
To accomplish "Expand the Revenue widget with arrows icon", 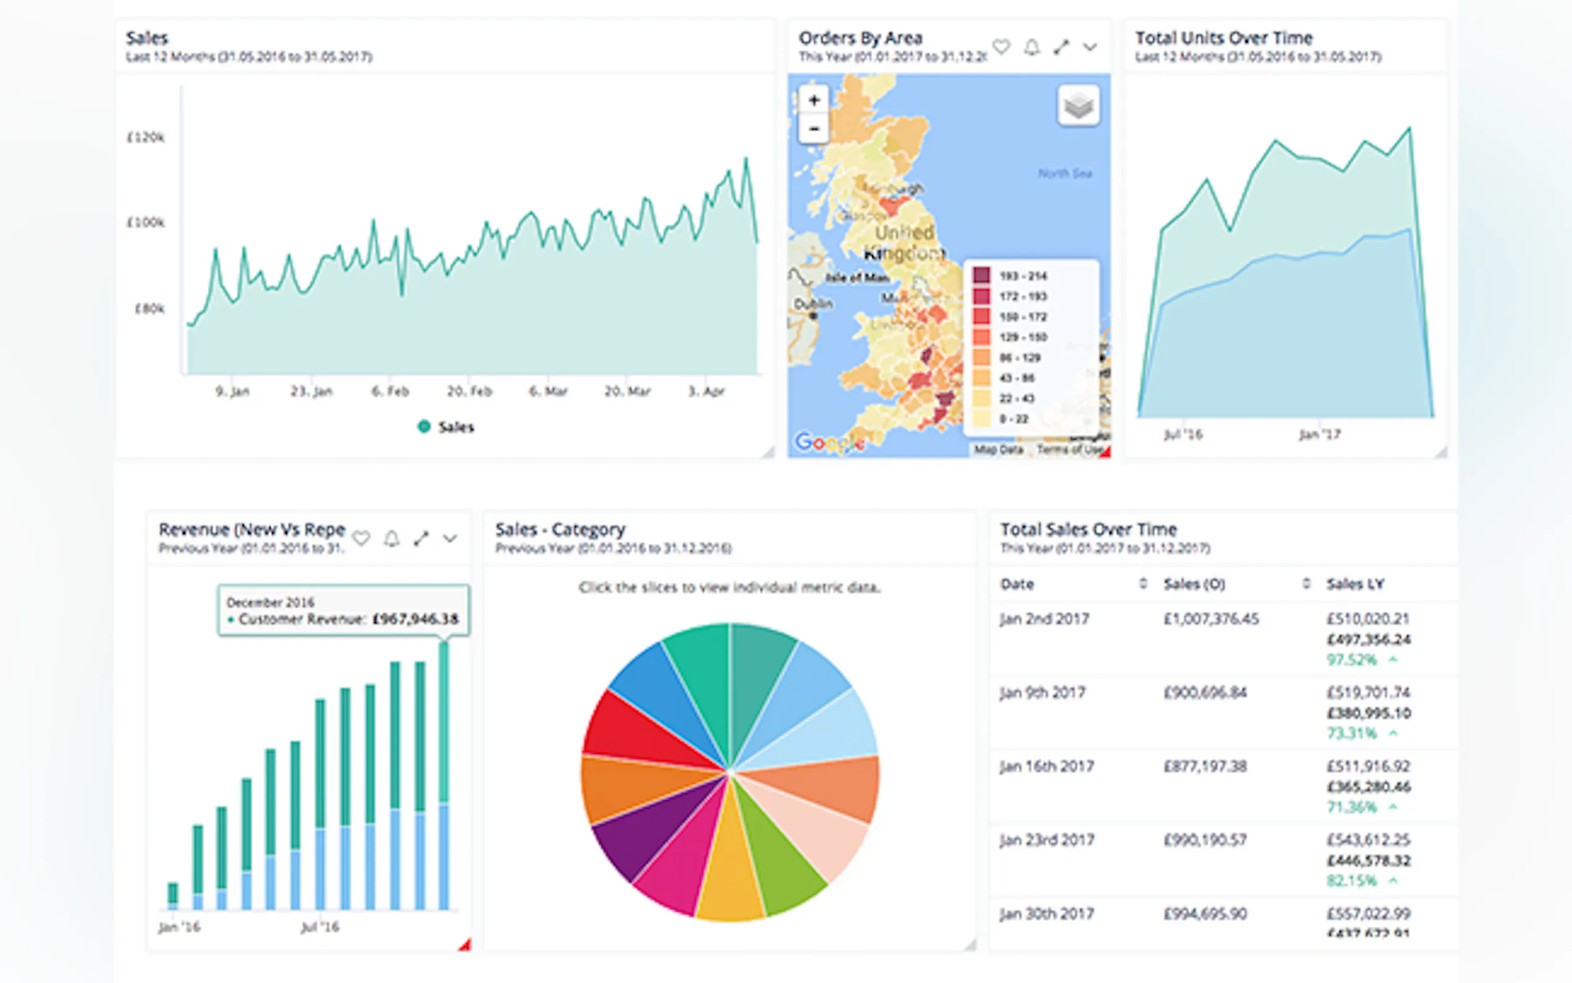I will coord(421,539).
